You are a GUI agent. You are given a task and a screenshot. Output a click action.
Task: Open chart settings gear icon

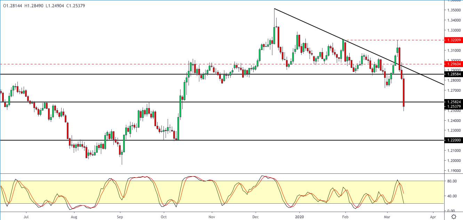click(454, 216)
